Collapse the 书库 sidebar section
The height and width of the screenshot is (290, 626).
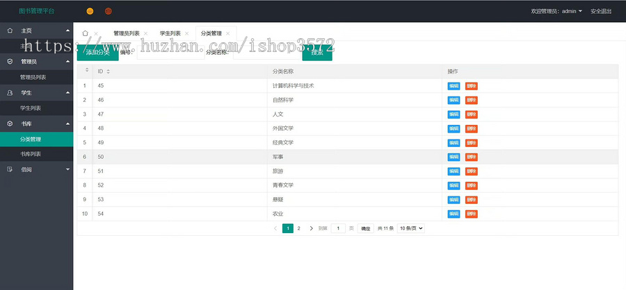pyautogui.click(x=67, y=124)
